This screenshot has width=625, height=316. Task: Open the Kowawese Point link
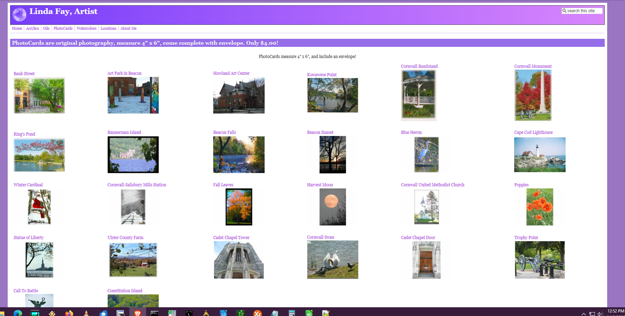click(x=322, y=75)
